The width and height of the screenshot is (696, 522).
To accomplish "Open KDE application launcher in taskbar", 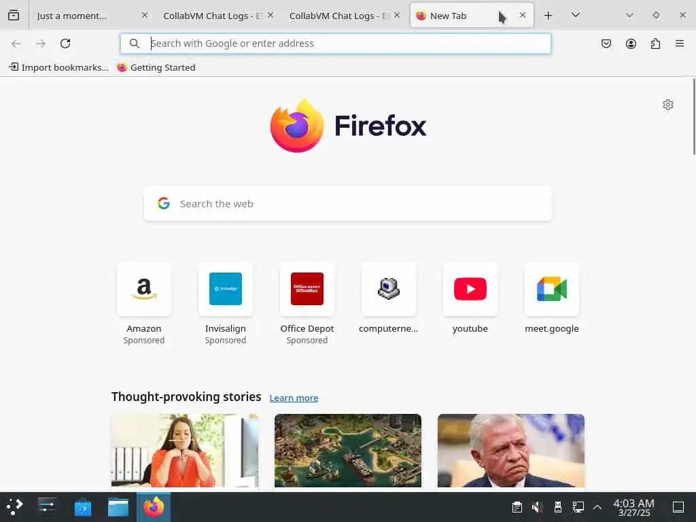I will (14, 507).
